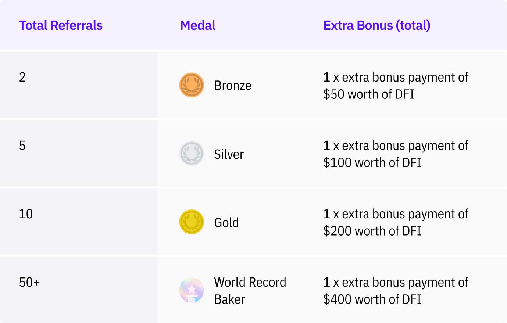
Task: Click the Gold medal icon
Action: (192, 222)
